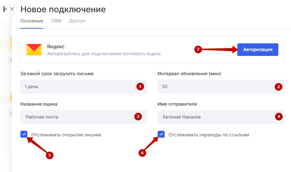Click the red number 7 badge
The image size is (291, 172).
tap(198, 50)
